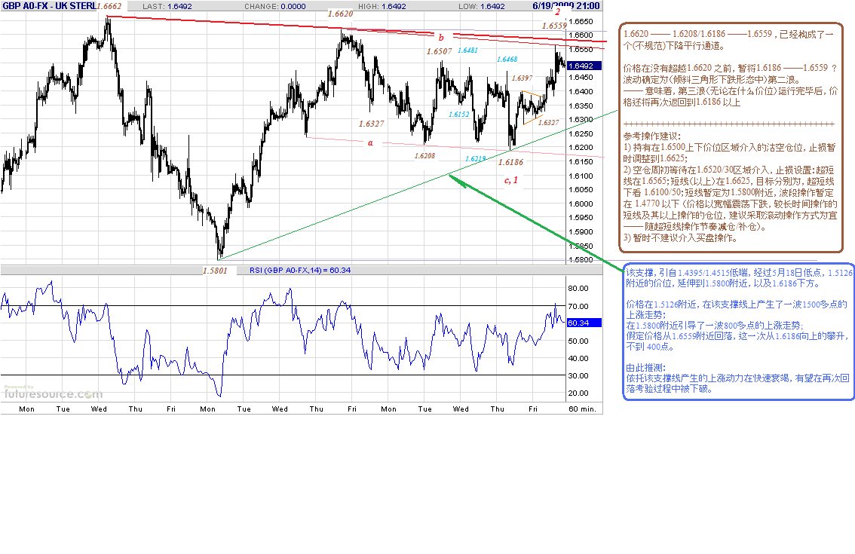Click the RSI (GBP A0-FX,14) = 60.34 indicator title
855x554 pixels.
[300, 271]
